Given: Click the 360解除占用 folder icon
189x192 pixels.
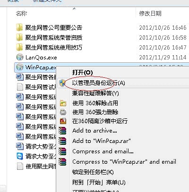Looking at the screenshot, I should 63,103.
